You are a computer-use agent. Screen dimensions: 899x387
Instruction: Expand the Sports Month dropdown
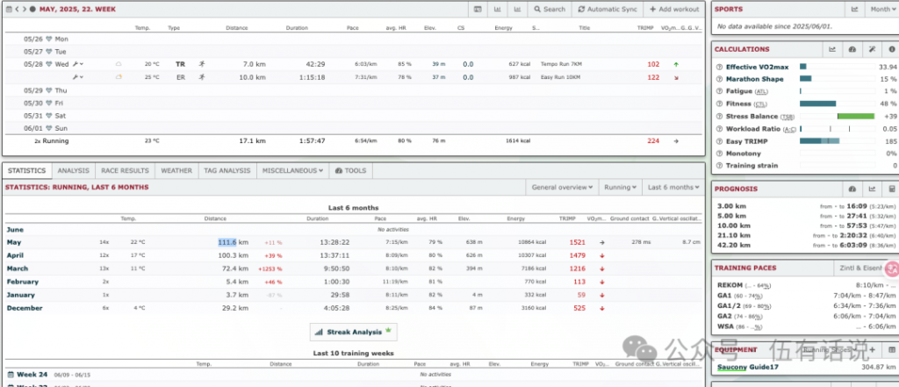[881, 9]
